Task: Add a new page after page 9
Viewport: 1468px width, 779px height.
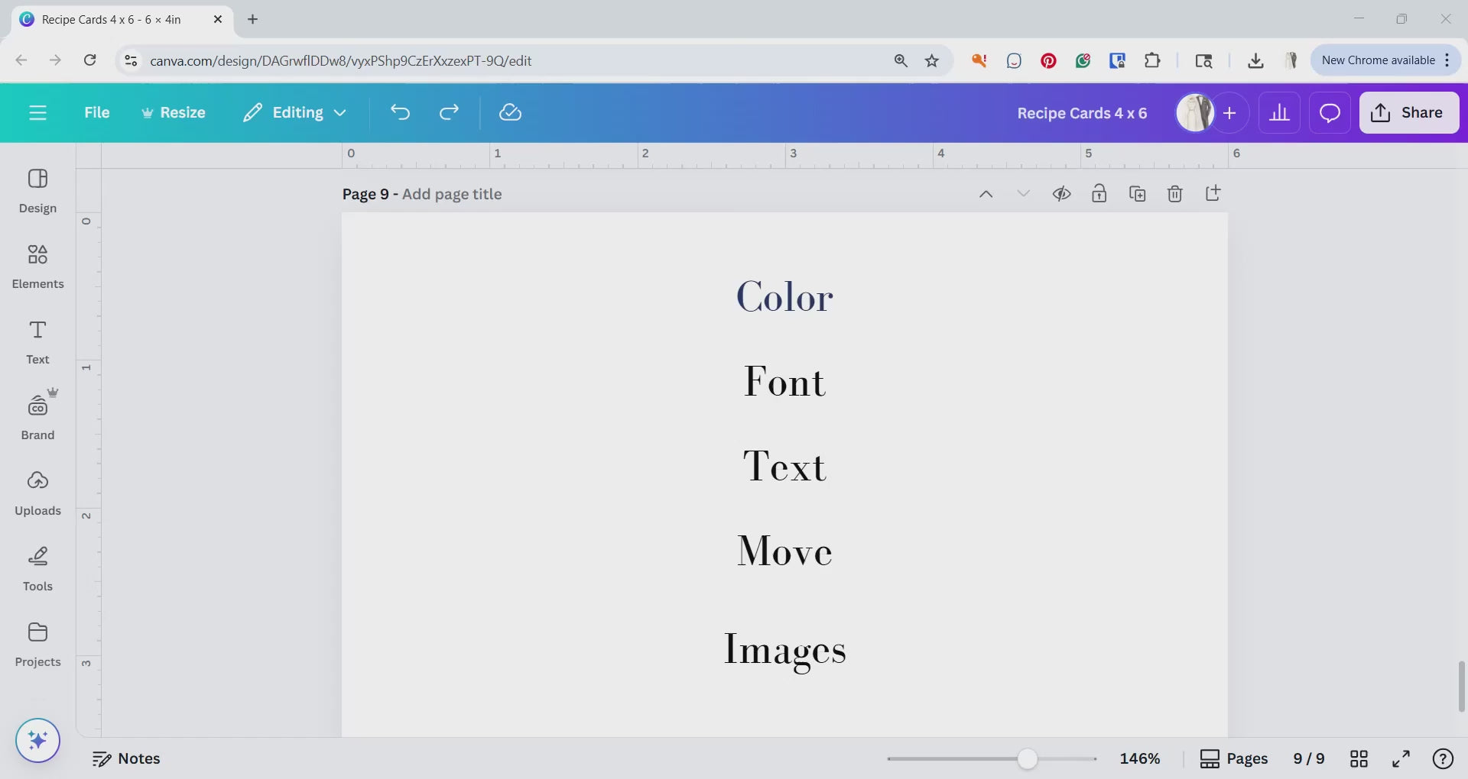Action: coord(1213,194)
